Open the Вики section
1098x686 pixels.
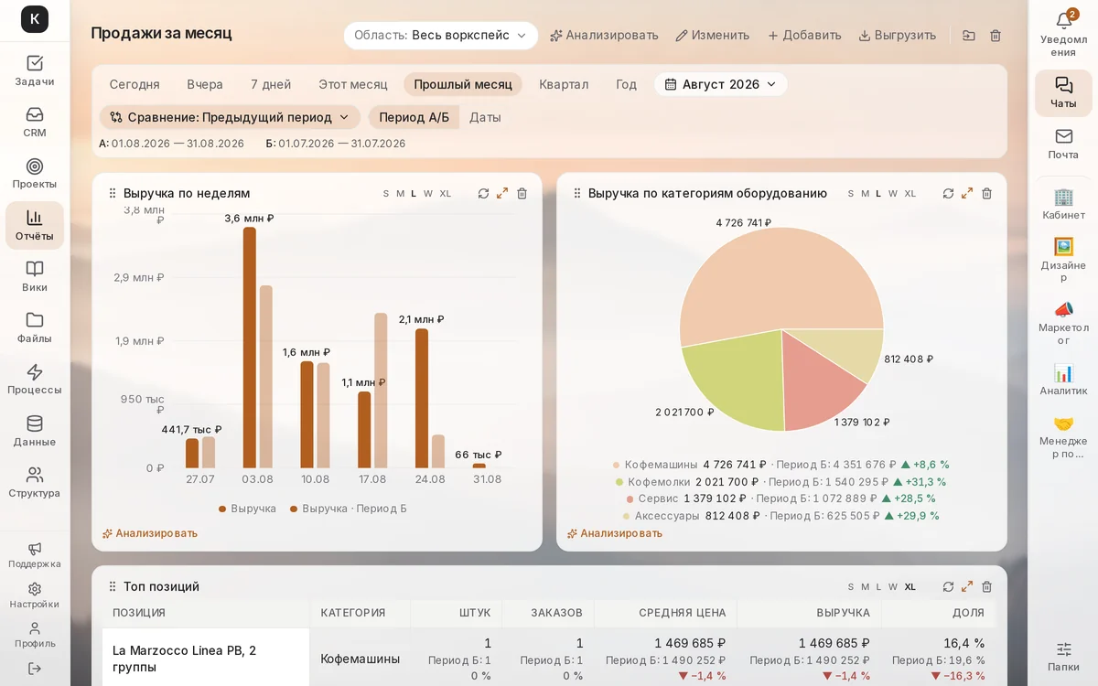[35, 276]
